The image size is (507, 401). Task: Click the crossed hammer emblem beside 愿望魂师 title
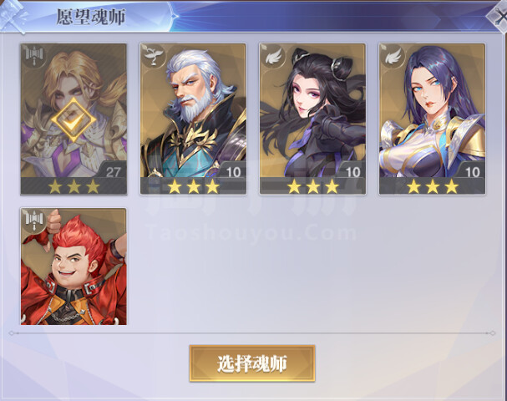coord(13,16)
